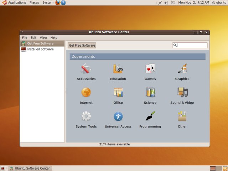This screenshot has width=228, height=171.
Task: Click the Departments header text
Action: (x=83, y=56)
